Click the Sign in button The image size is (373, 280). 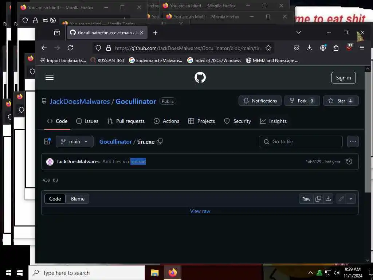click(343, 78)
